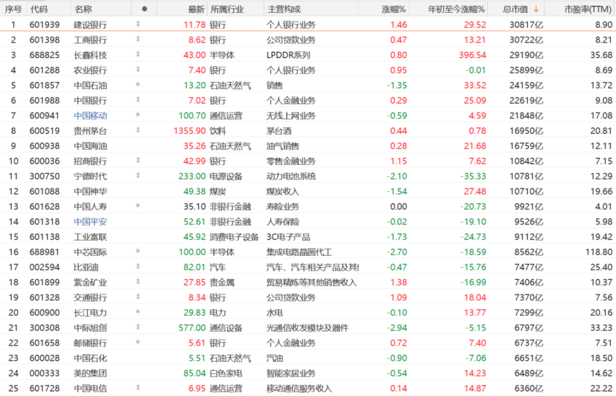The image size is (616, 396).
Task: Click the marker icon in the 农业银行 row
Action: [138, 70]
